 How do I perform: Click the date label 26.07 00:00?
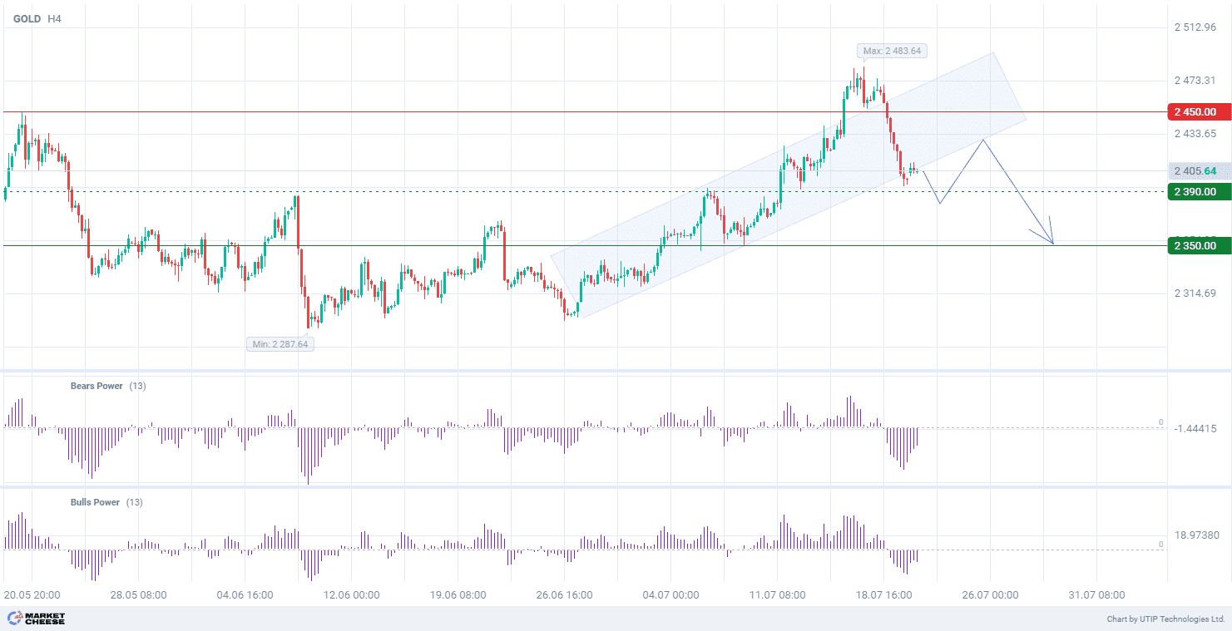990,595
